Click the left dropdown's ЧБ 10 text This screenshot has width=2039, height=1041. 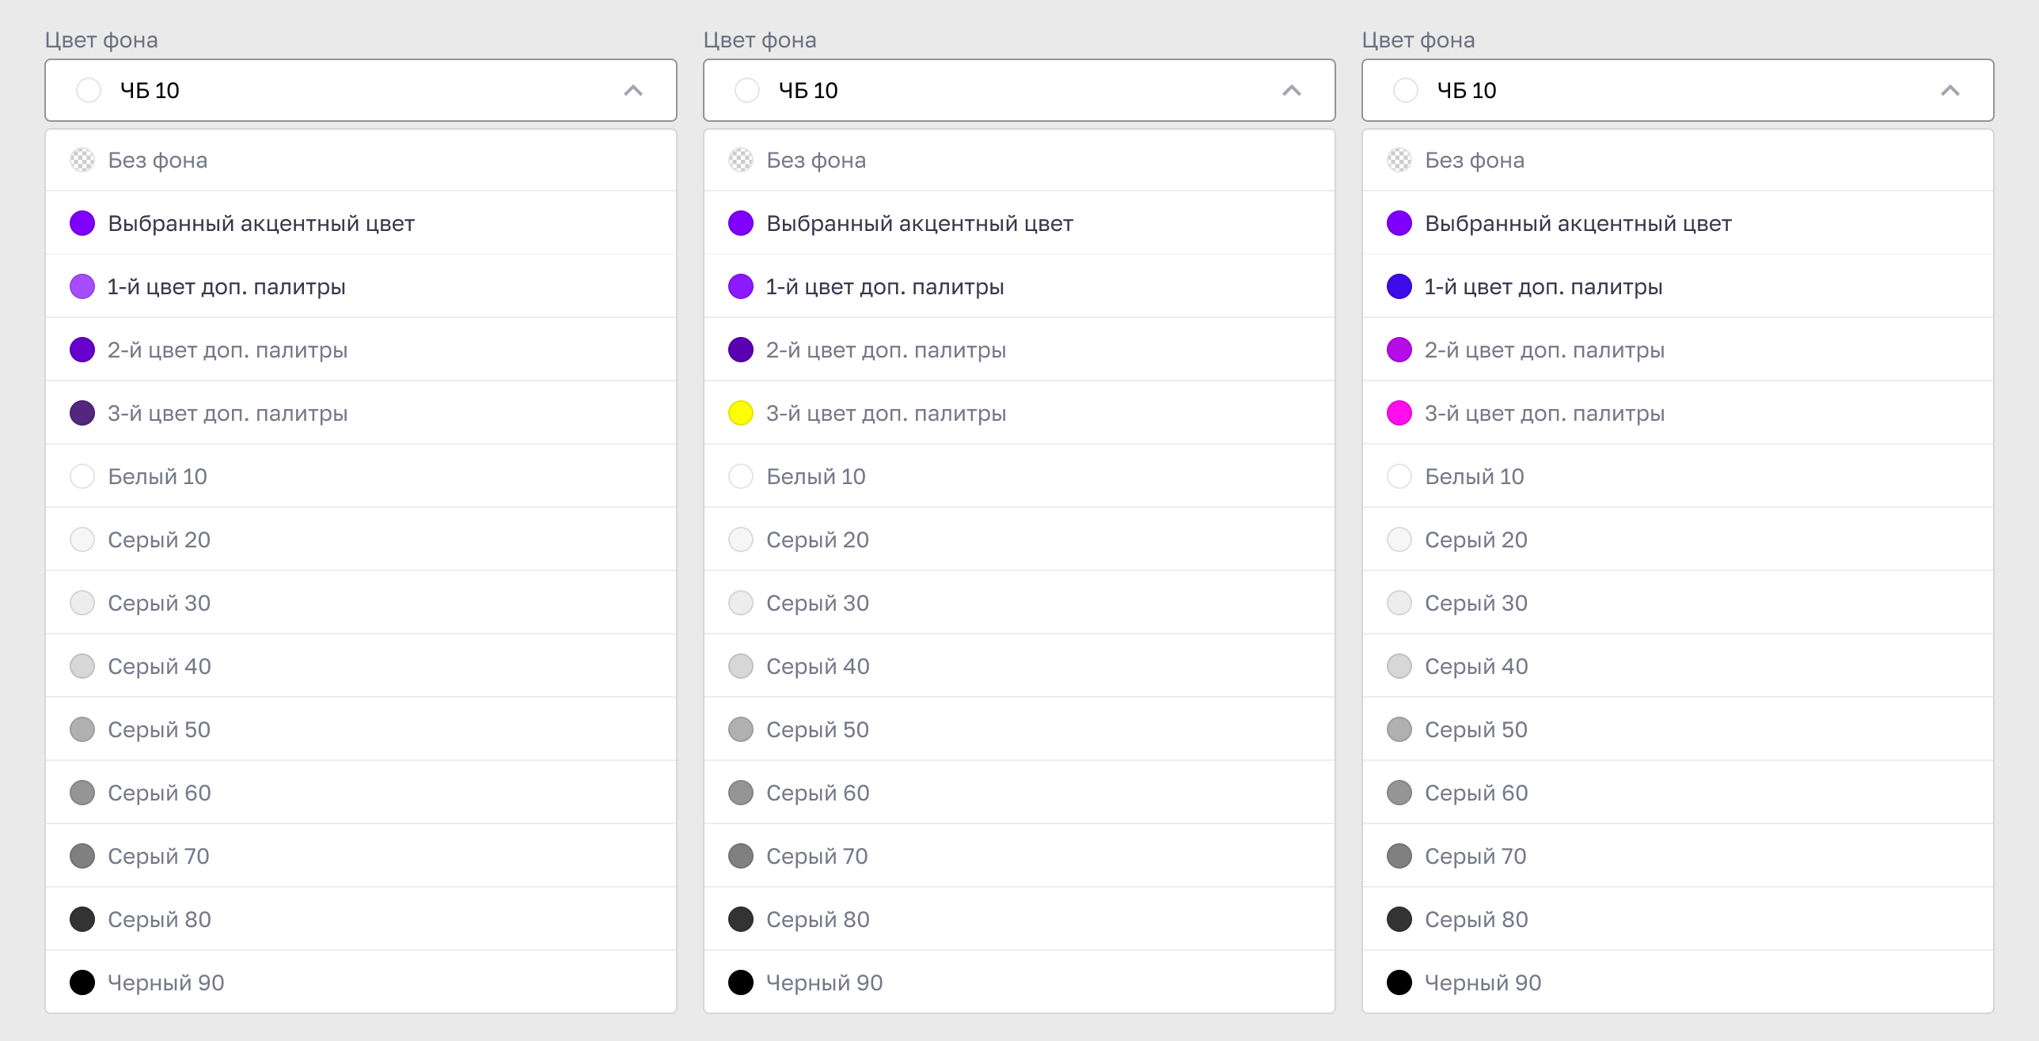click(150, 90)
